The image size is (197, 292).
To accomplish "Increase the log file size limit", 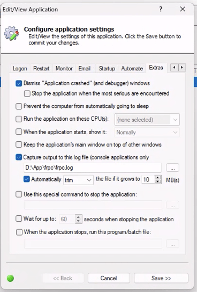I will tap(158, 178).
